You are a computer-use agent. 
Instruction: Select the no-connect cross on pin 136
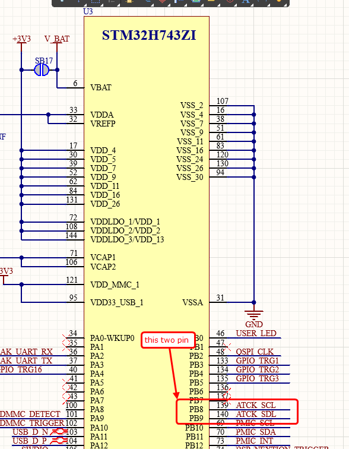[227, 391]
